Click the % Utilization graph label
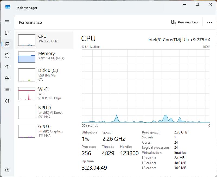This screenshot has height=177, width=217. pyautogui.click(x=91, y=47)
